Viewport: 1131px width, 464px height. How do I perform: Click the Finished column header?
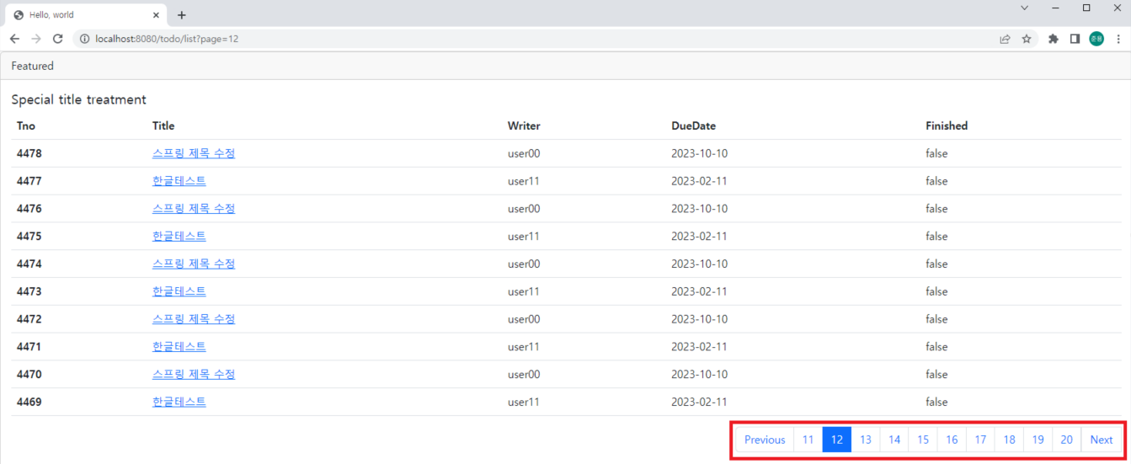click(x=947, y=125)
